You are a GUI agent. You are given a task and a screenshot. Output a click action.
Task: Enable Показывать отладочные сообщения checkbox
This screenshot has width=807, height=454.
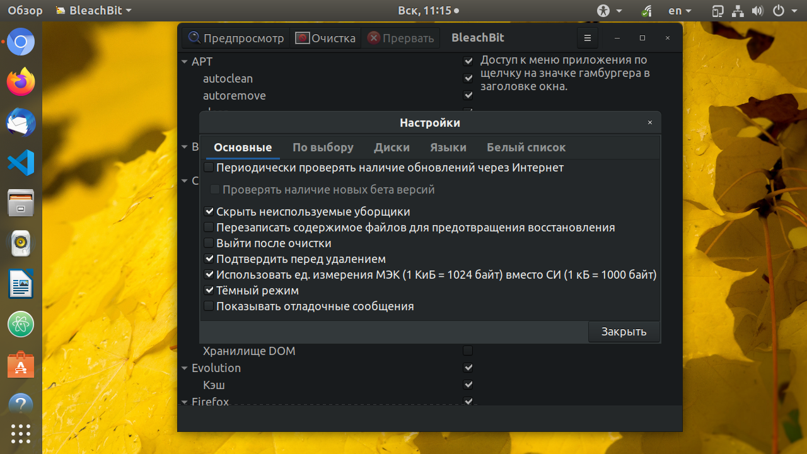pyautogui.click(x=209, y=306)
